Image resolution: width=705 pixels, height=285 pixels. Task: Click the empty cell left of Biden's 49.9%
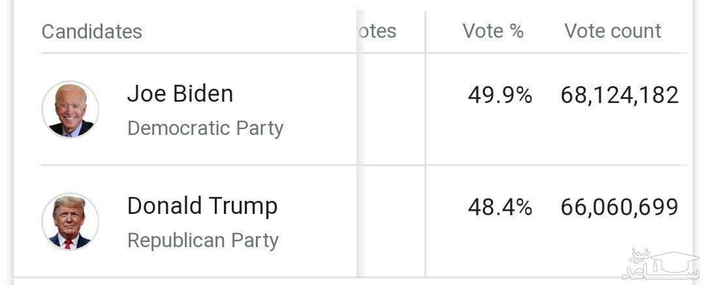point(392,108)
